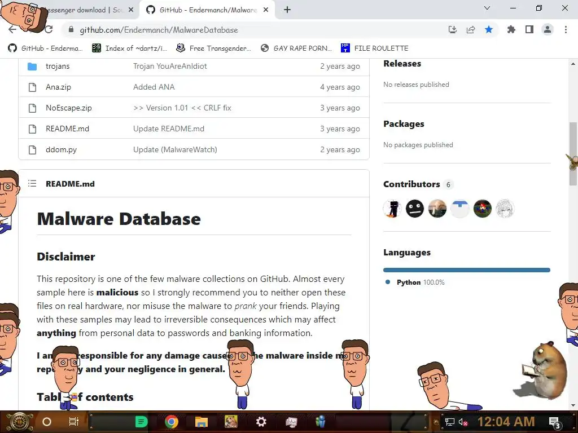
Task: Open the black smiley face contributor avatar
Action: click(415, 209)
